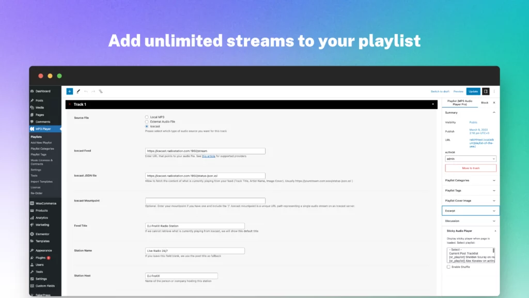Click the Comments bubble icon

pos(32,122)
